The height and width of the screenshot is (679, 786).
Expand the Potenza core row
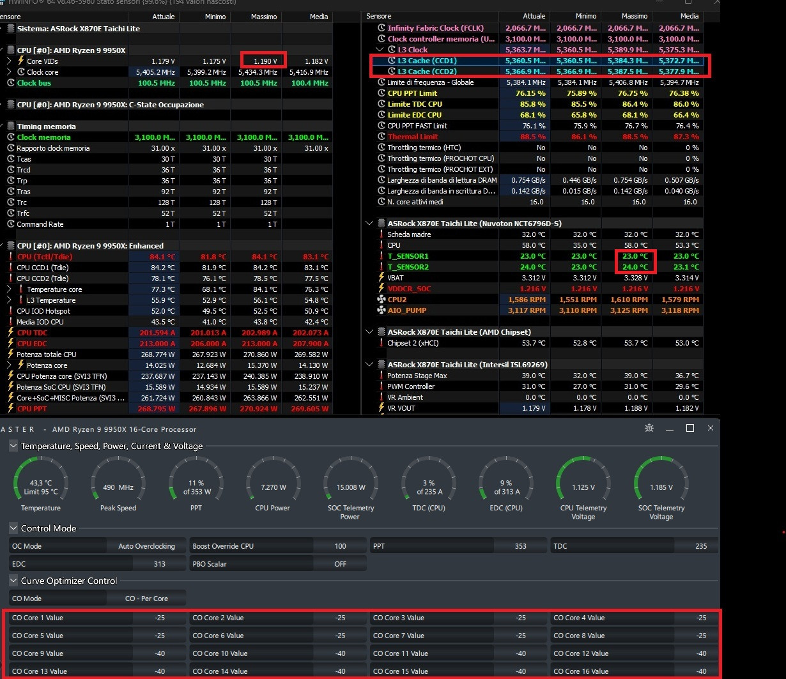[9, 365]
